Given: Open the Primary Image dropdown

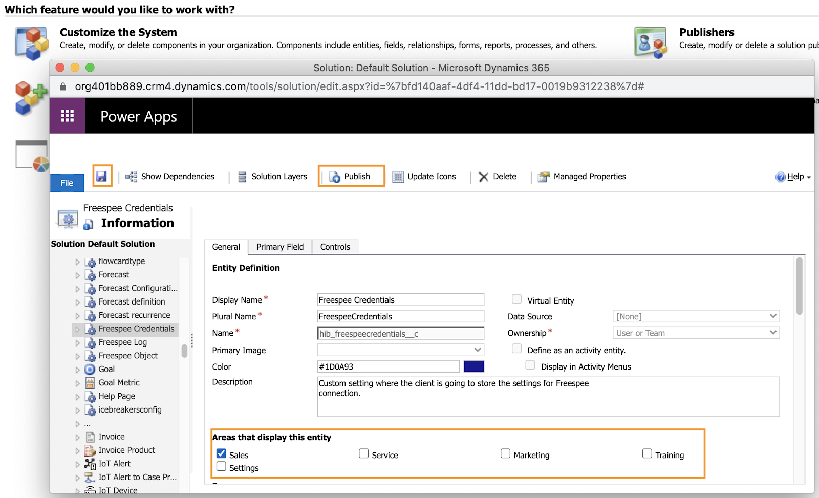Looking at the screenshot, I should pos(401,350).
